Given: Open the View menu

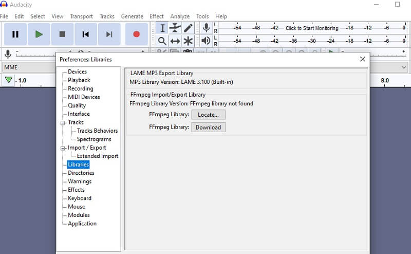Looking at the screenshot, I should pyautogui.click(x=58, y=16).
